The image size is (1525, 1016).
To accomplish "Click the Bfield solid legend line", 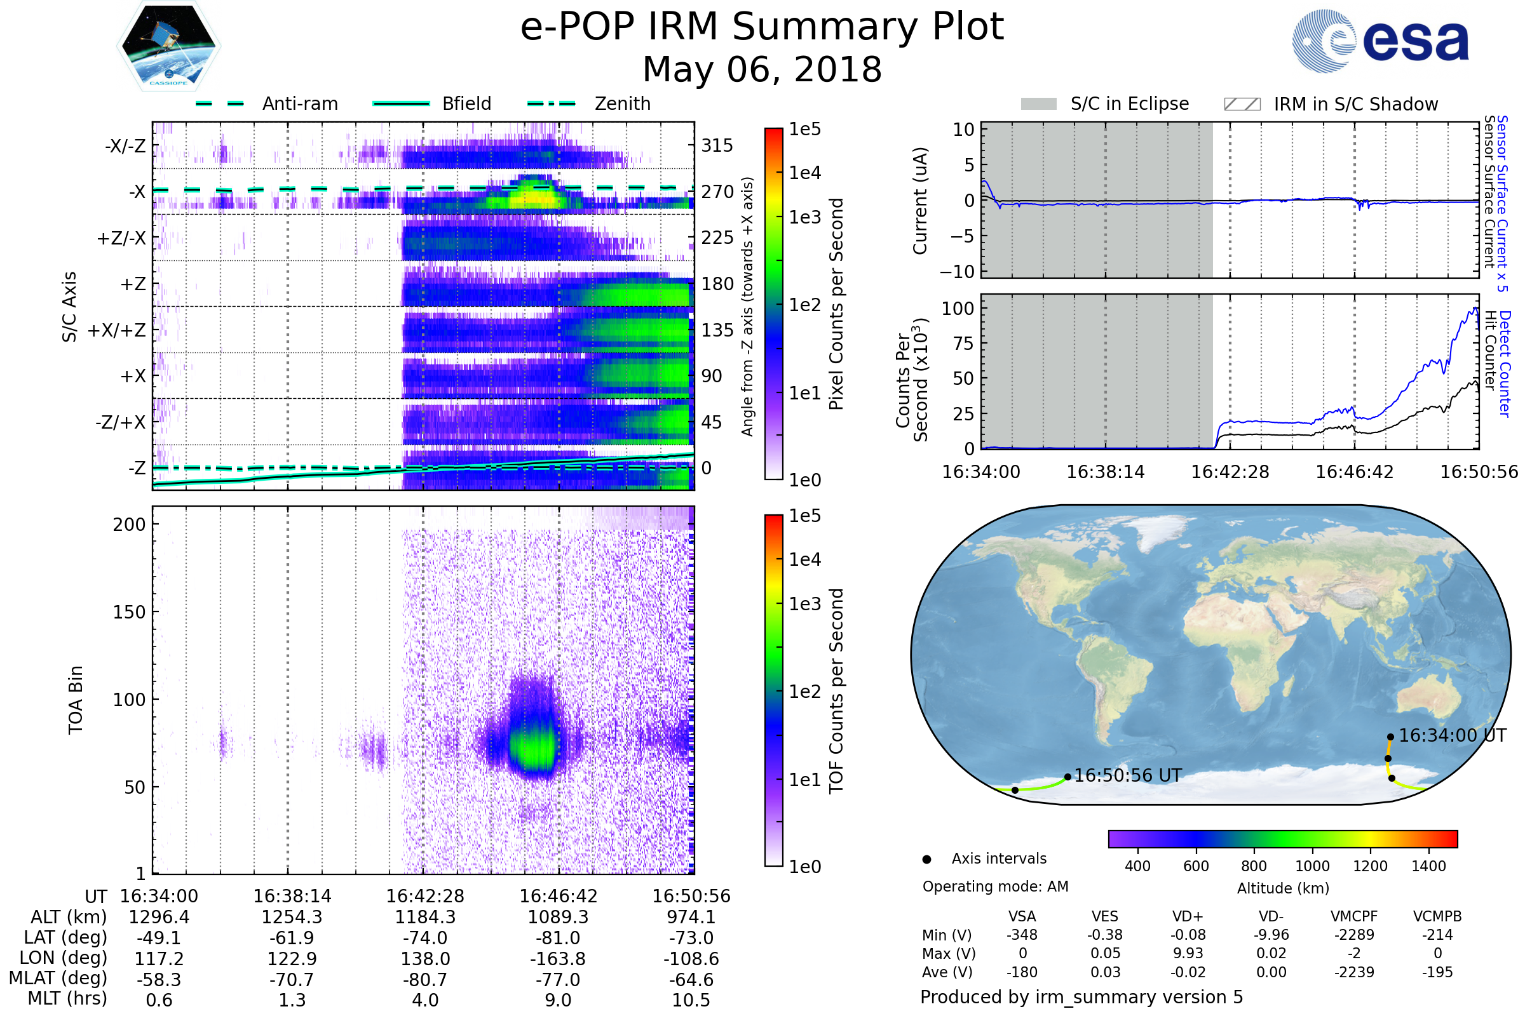I will [x=401, y=104].
